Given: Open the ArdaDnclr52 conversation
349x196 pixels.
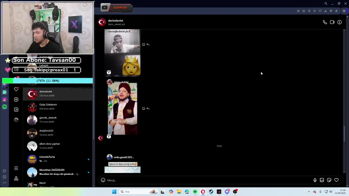Looking at the screenshot, I should tap(58, 133).
